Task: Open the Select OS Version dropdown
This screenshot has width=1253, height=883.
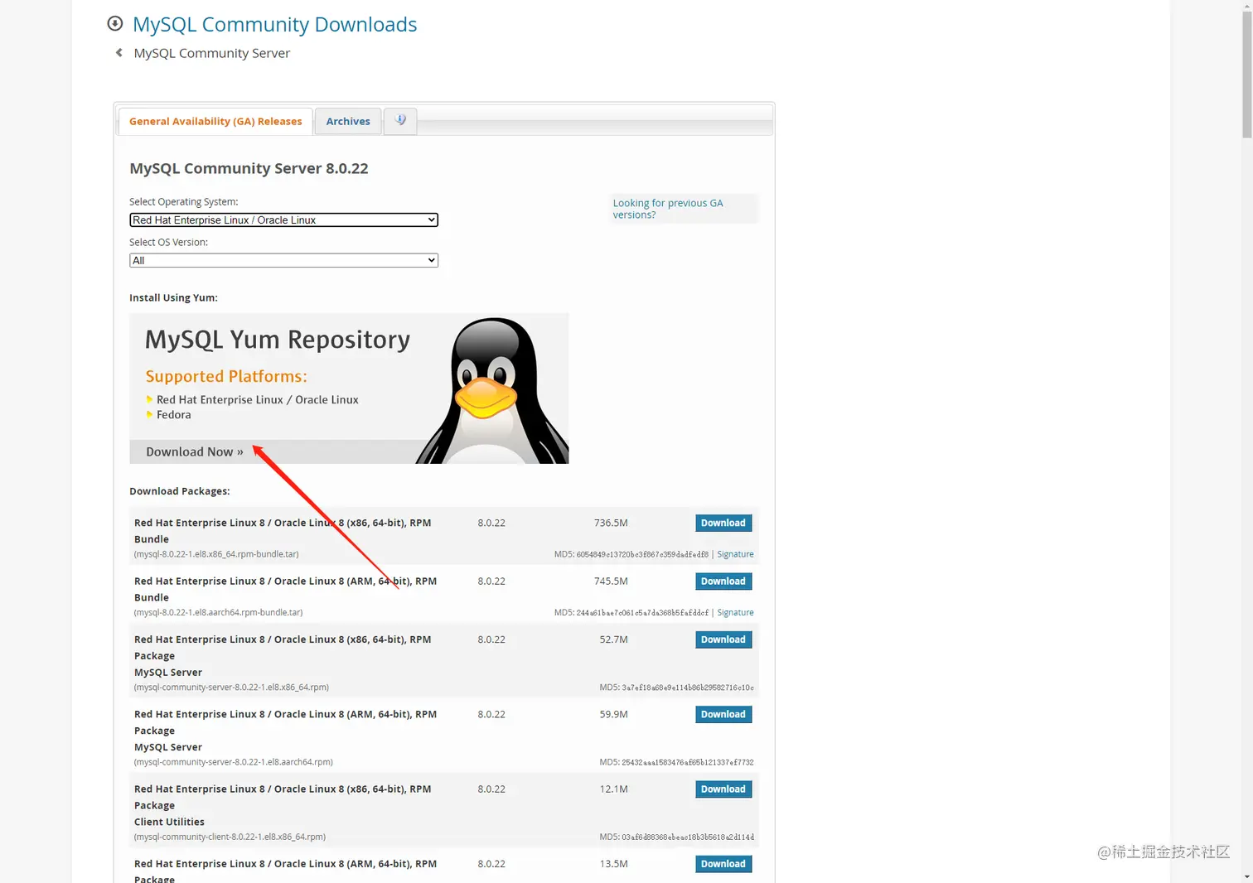Action: pyautogui.click(x=283, y=260)
